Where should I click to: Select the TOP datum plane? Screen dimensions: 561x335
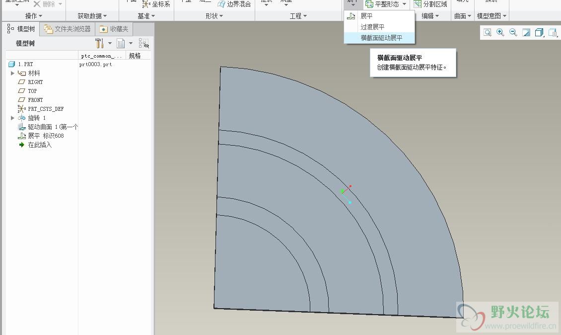pyautogui.click(x=27, y=91)
